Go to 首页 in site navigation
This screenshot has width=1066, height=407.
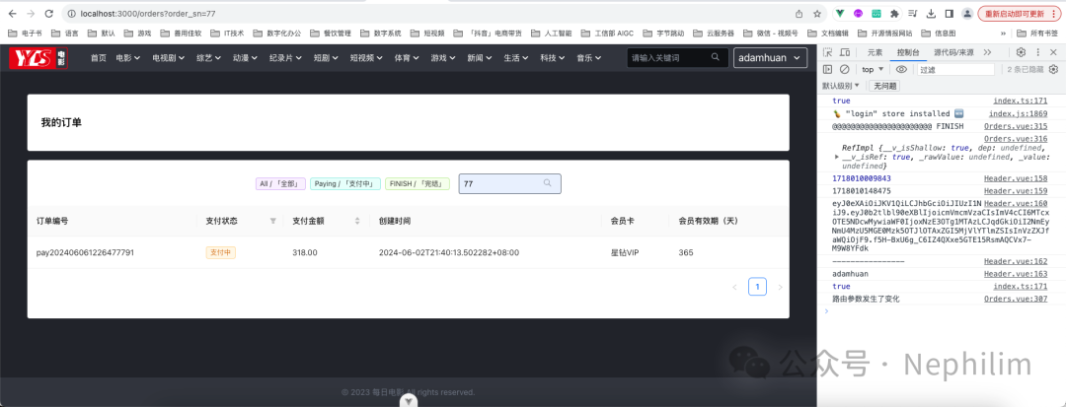99,58
